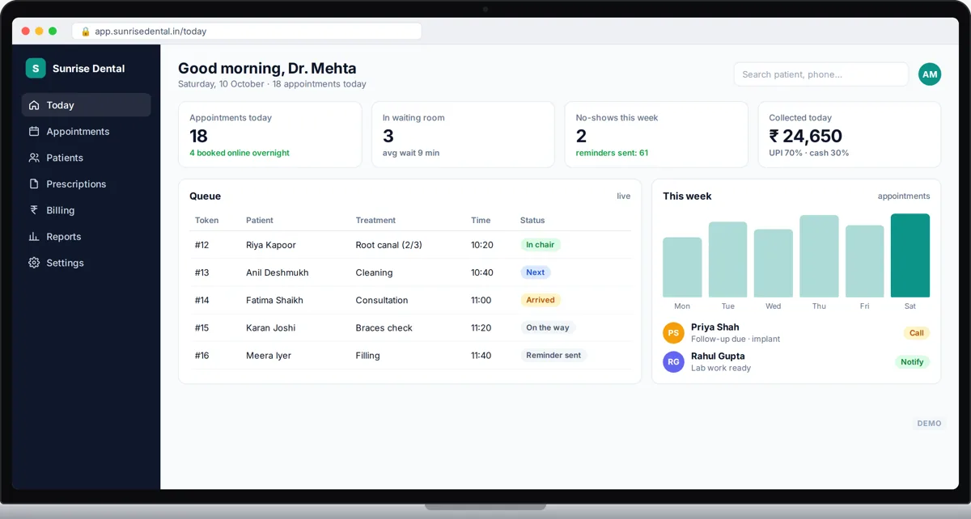Open the AM user avatar
The height and width of the screenshot is (519, 971).
tap(930, 74)
